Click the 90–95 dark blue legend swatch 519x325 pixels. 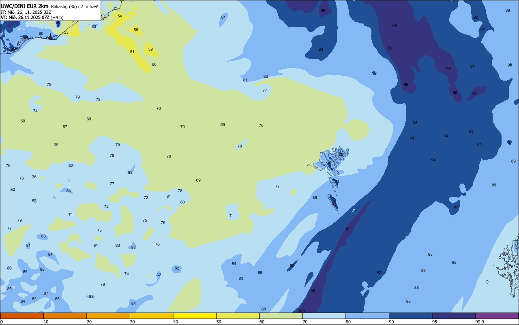coord(410,316)
